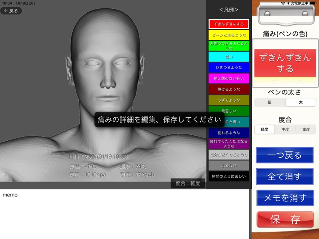Save the record with 保存 button

(x=285, y=219)
